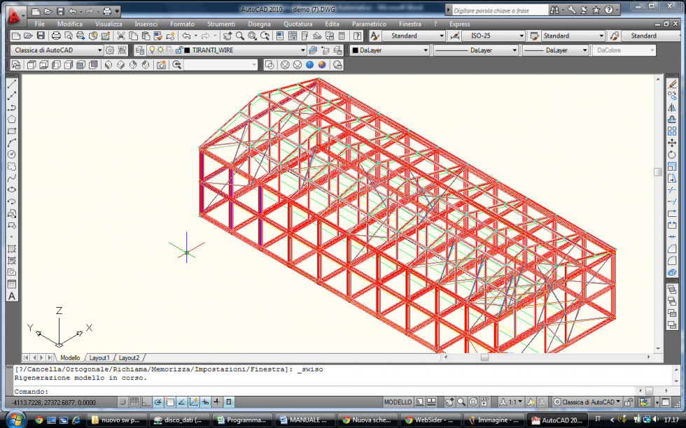
Task: Expand the ISO-25 dimension style dropdown
Action: coord(521,36)
